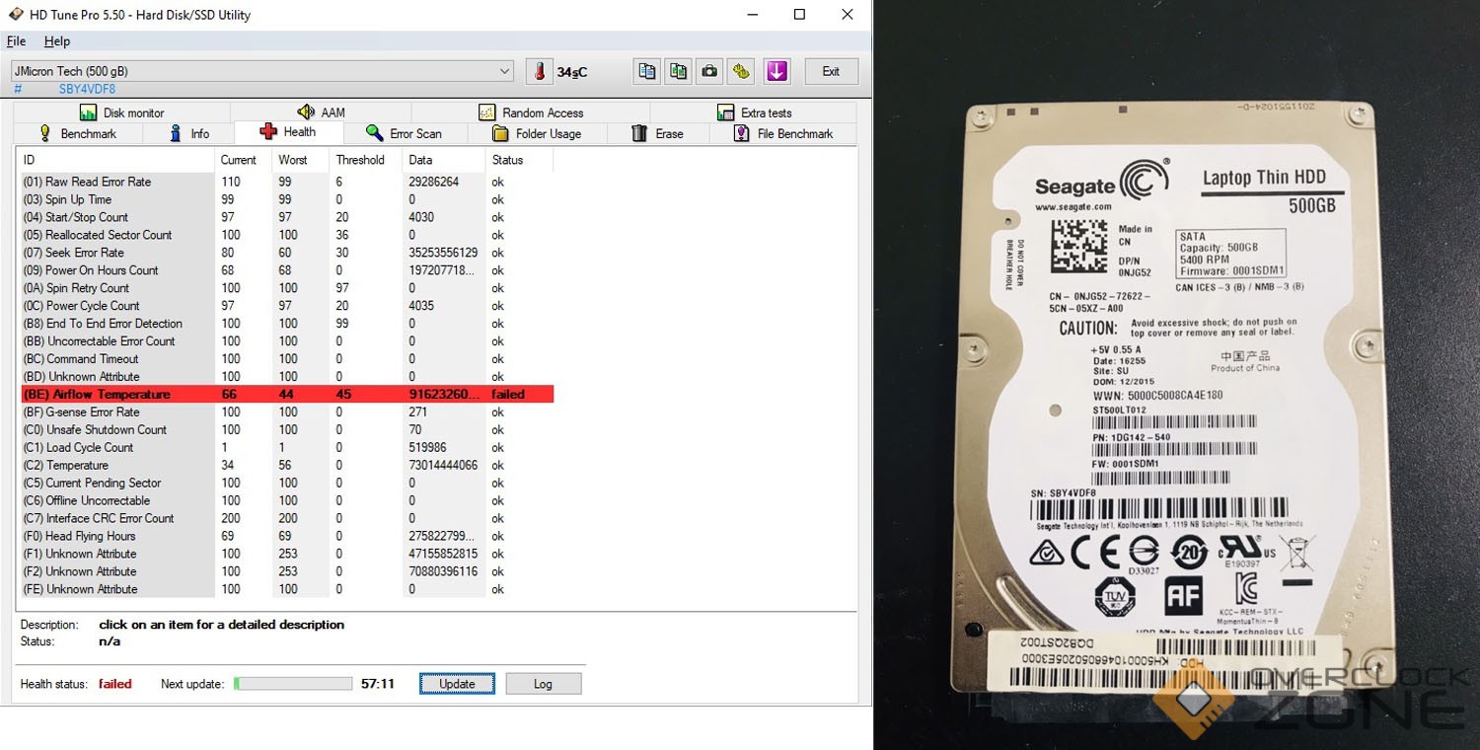Select the "(B8) End To End Error Detection" row
Screen dimensions: 1480x750
pyautogui.click(x=286, y=324)
